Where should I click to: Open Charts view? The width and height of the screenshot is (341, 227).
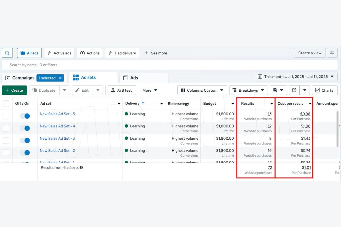(x=324, y=90)
